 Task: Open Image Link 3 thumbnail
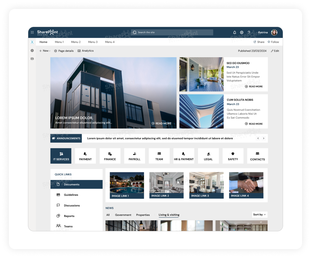coord(206,185)
